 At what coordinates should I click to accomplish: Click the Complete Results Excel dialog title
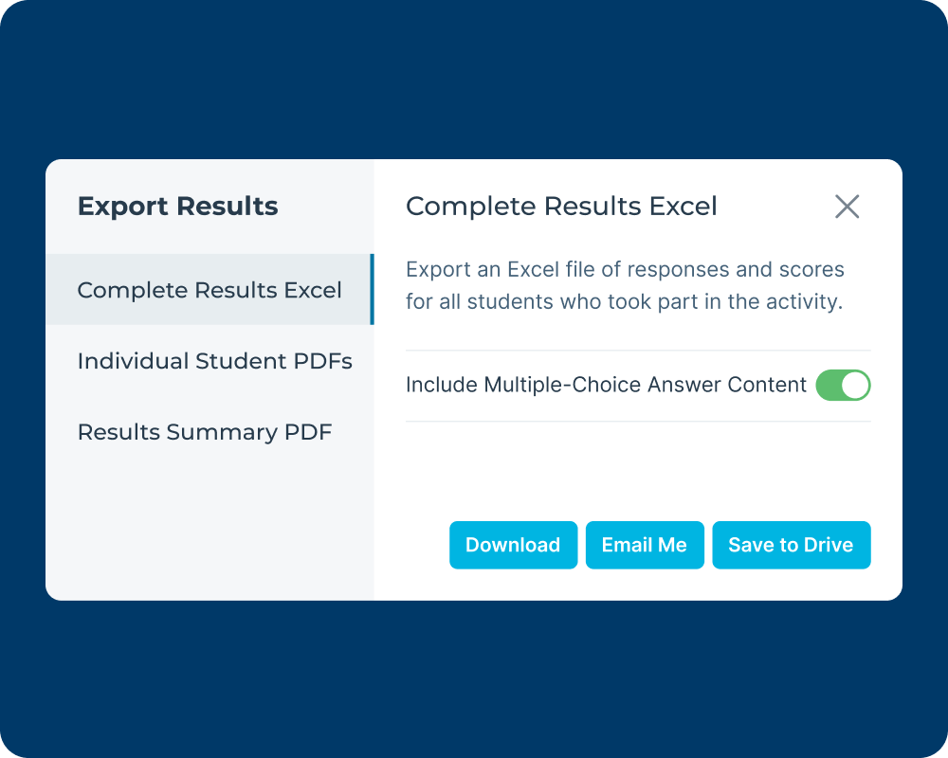(x=561, y=206)
